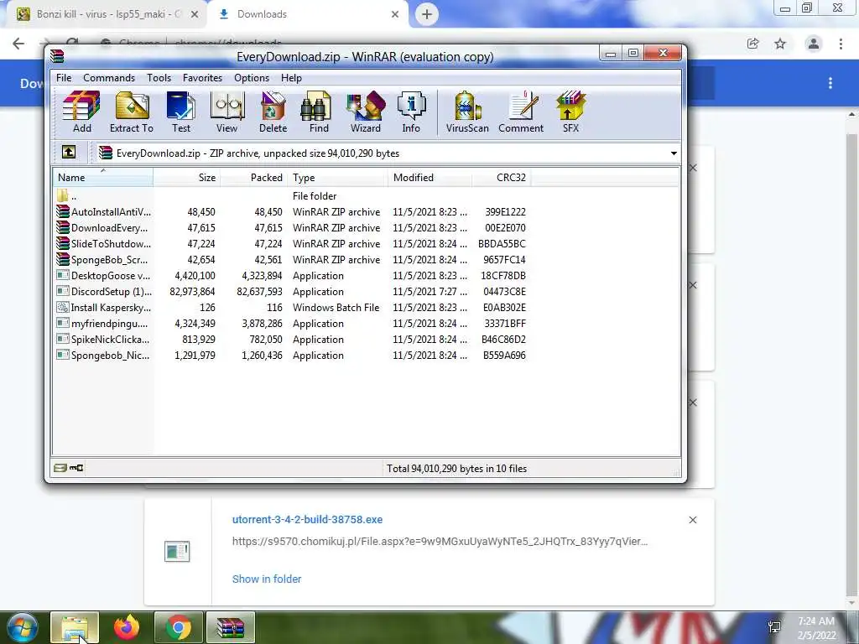Click the drive icon in WinRAR status bar
Screen dimensions: 859x644
point(60,468)
